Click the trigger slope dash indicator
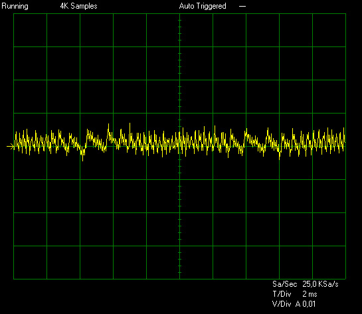 tap(242, 7)
